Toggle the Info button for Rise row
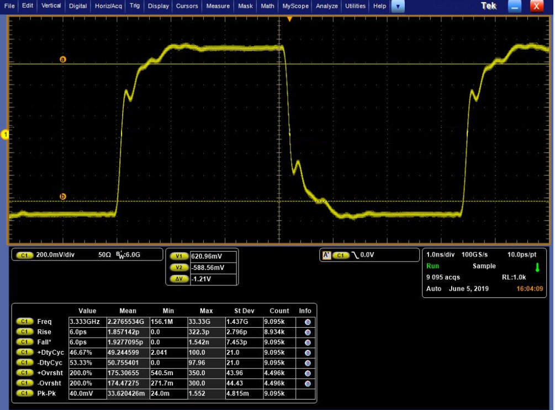 (307, 332)
